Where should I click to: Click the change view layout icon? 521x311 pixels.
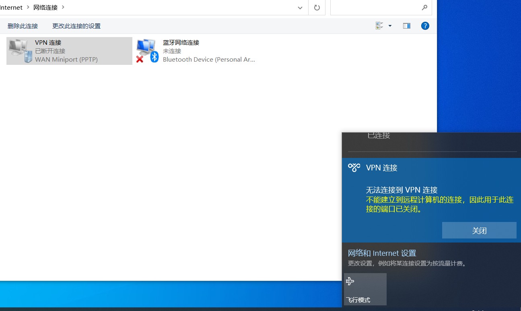pos(379,26)
